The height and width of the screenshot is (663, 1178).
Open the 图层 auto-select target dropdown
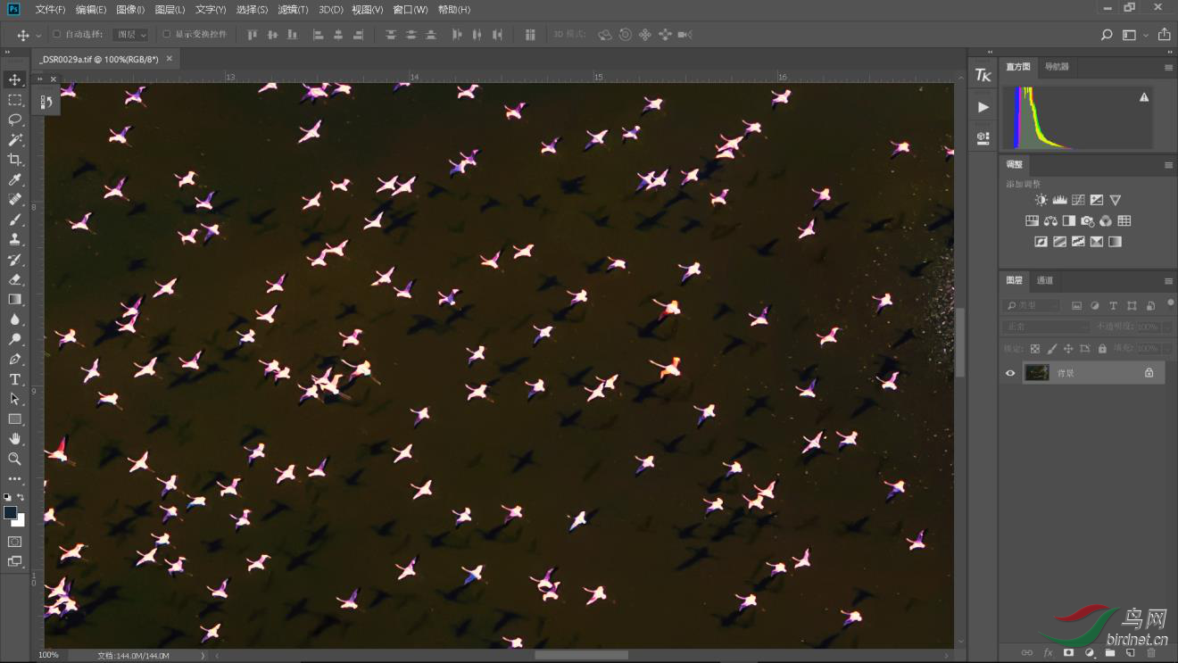pyautogui.click(x=130, y=35)
